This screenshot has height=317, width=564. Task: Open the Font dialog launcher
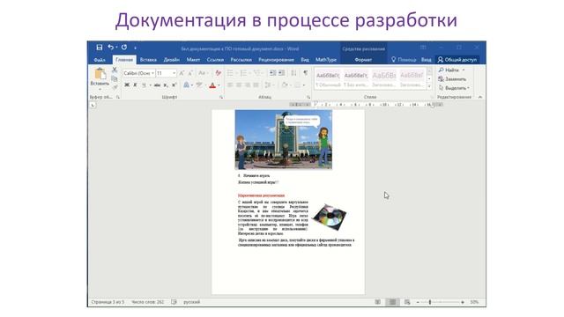(x=221, y=97)
